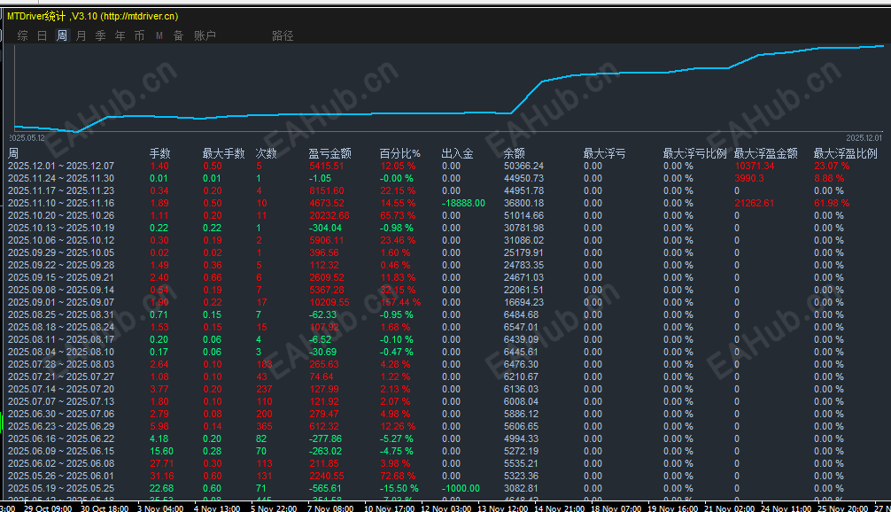Select the 币 symbol tab

click(x=139, y=35)
